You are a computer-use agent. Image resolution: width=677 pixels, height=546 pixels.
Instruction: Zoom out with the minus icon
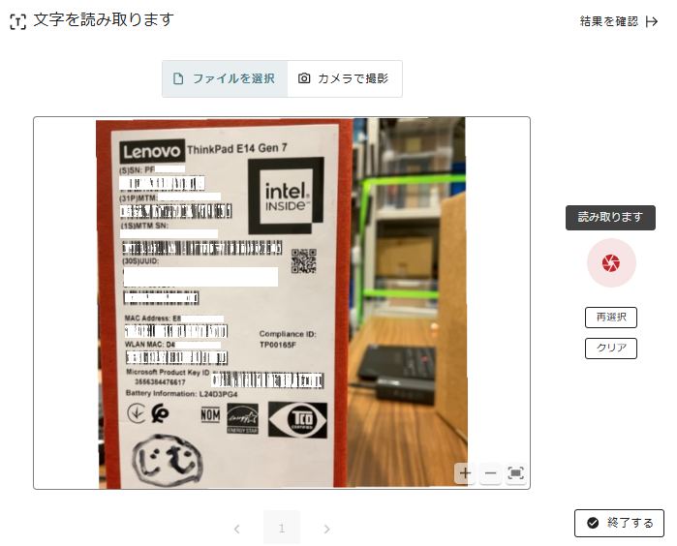point(490,473)
